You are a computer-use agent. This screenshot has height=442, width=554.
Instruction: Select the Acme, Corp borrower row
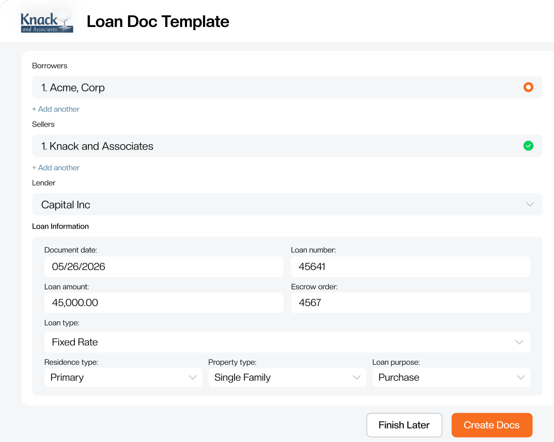click(287, 87)
